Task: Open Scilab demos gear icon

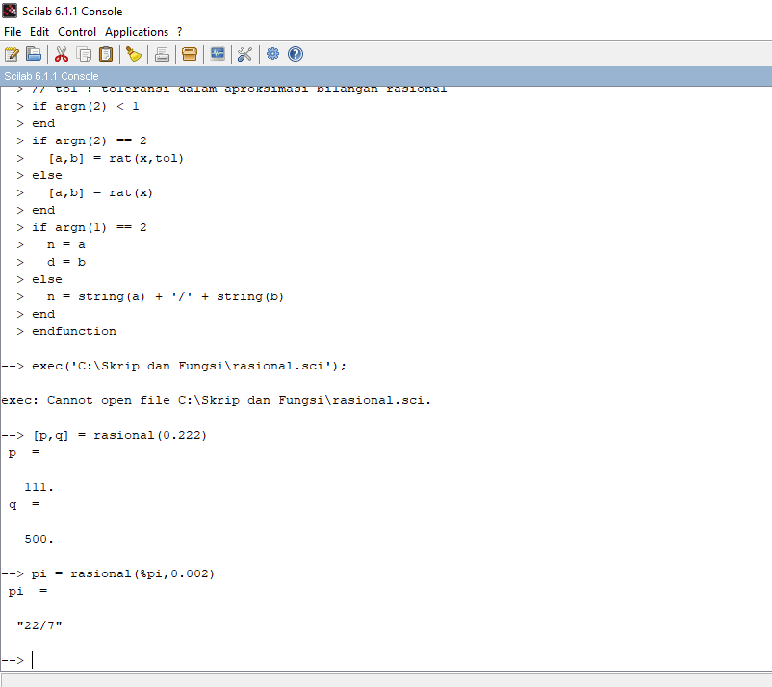Action: pos(272,54)
